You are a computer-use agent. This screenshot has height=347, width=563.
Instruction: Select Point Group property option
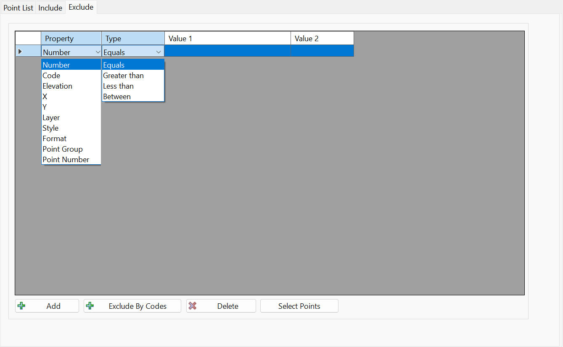63,149
